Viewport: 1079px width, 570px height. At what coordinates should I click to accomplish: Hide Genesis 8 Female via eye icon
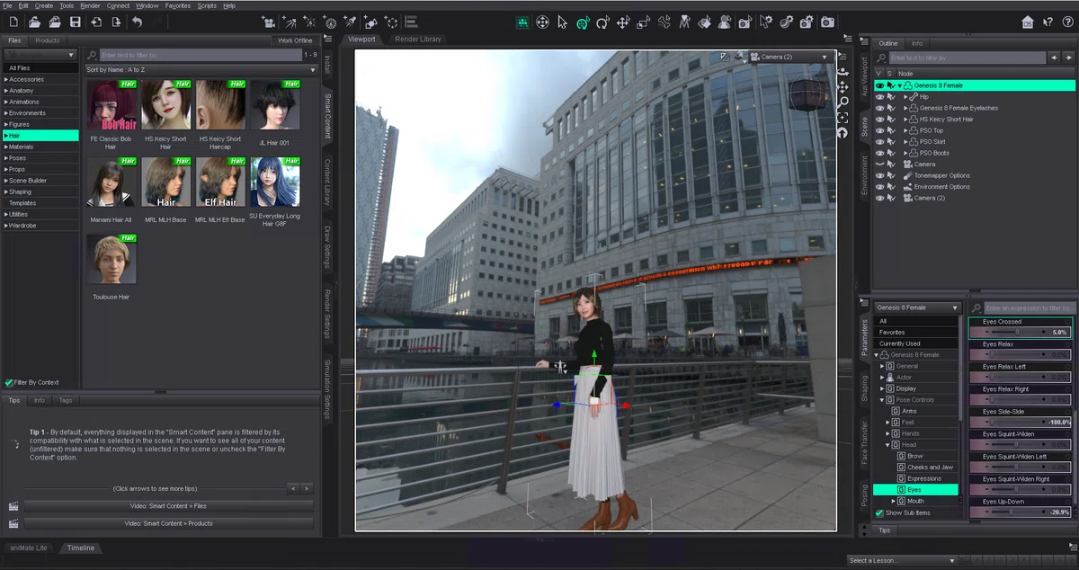pos(879,85)
